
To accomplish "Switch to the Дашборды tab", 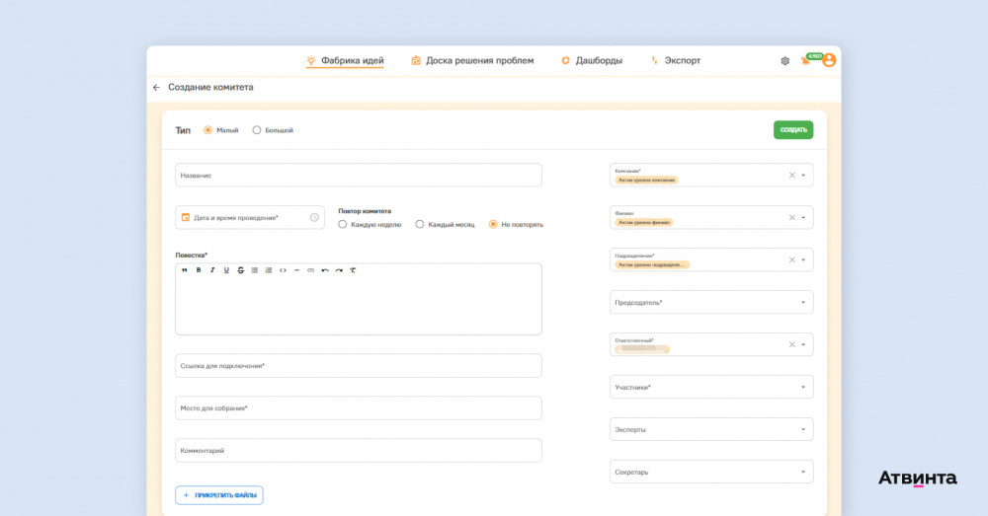I will click(x=592, y=61).
